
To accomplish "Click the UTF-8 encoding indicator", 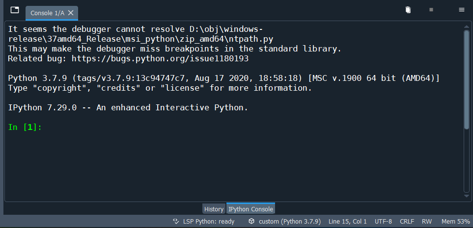I will [383, 222].
